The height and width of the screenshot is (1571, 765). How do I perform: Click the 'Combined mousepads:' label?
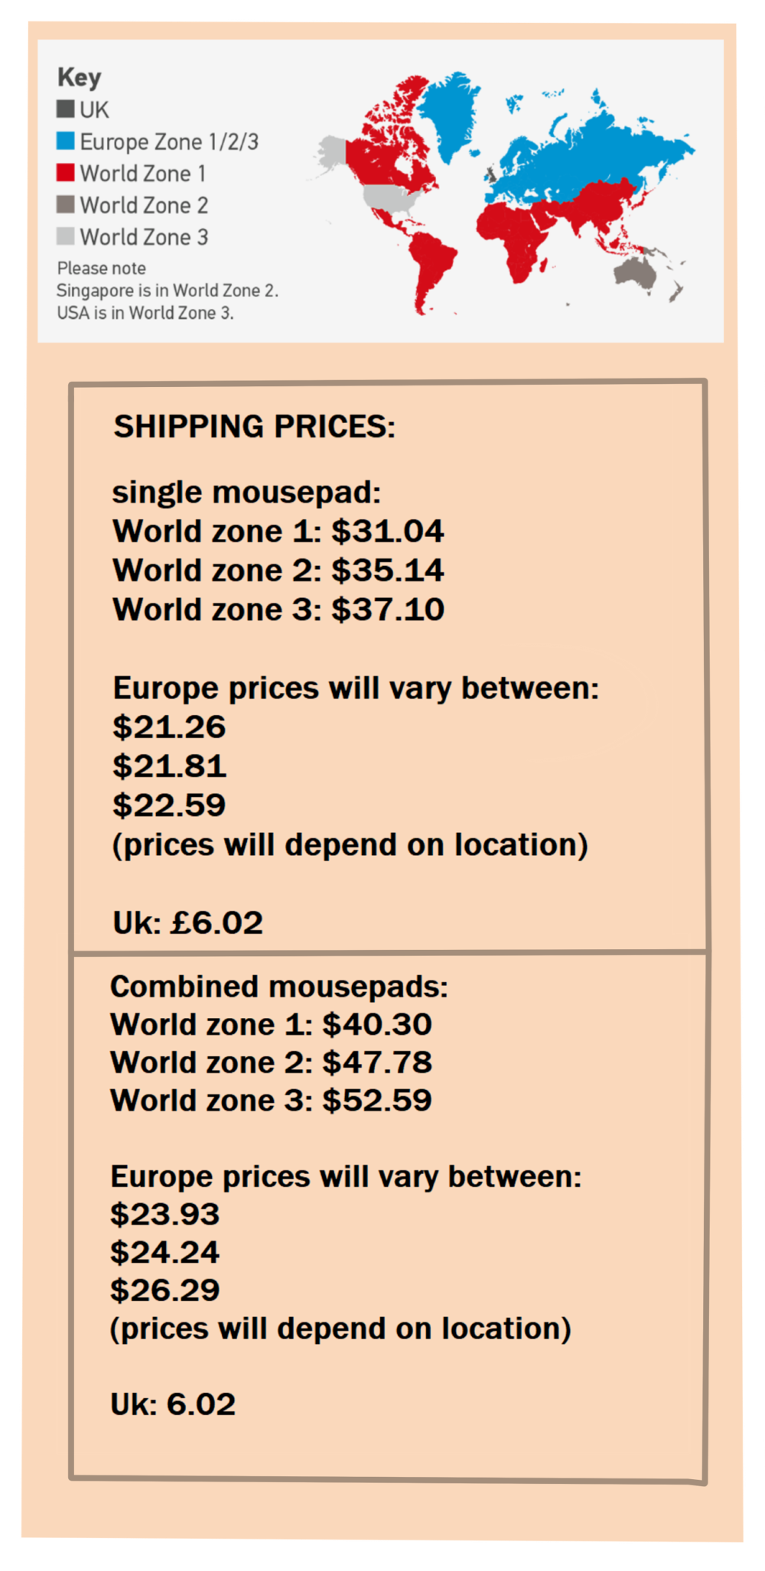click(x=278, y=987)
